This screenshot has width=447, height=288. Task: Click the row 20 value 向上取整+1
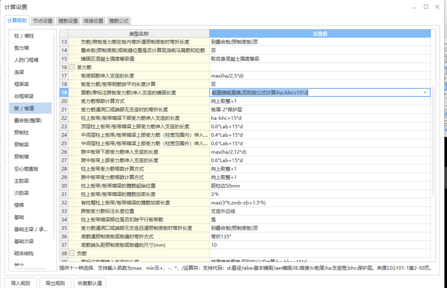point(320,101)
